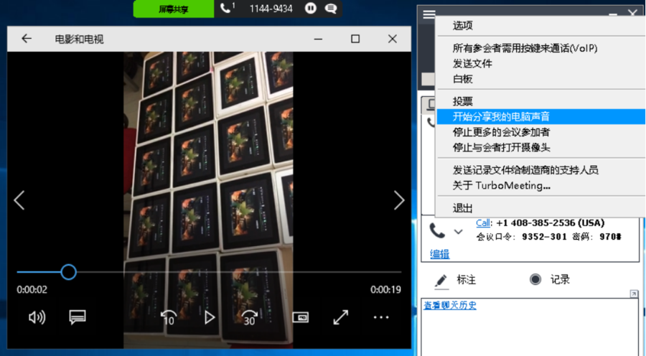Image resolution: width=646 pixels, height=356 pixels.
Task: Go back with the arrow in 电影和电视
Action: 27,39
